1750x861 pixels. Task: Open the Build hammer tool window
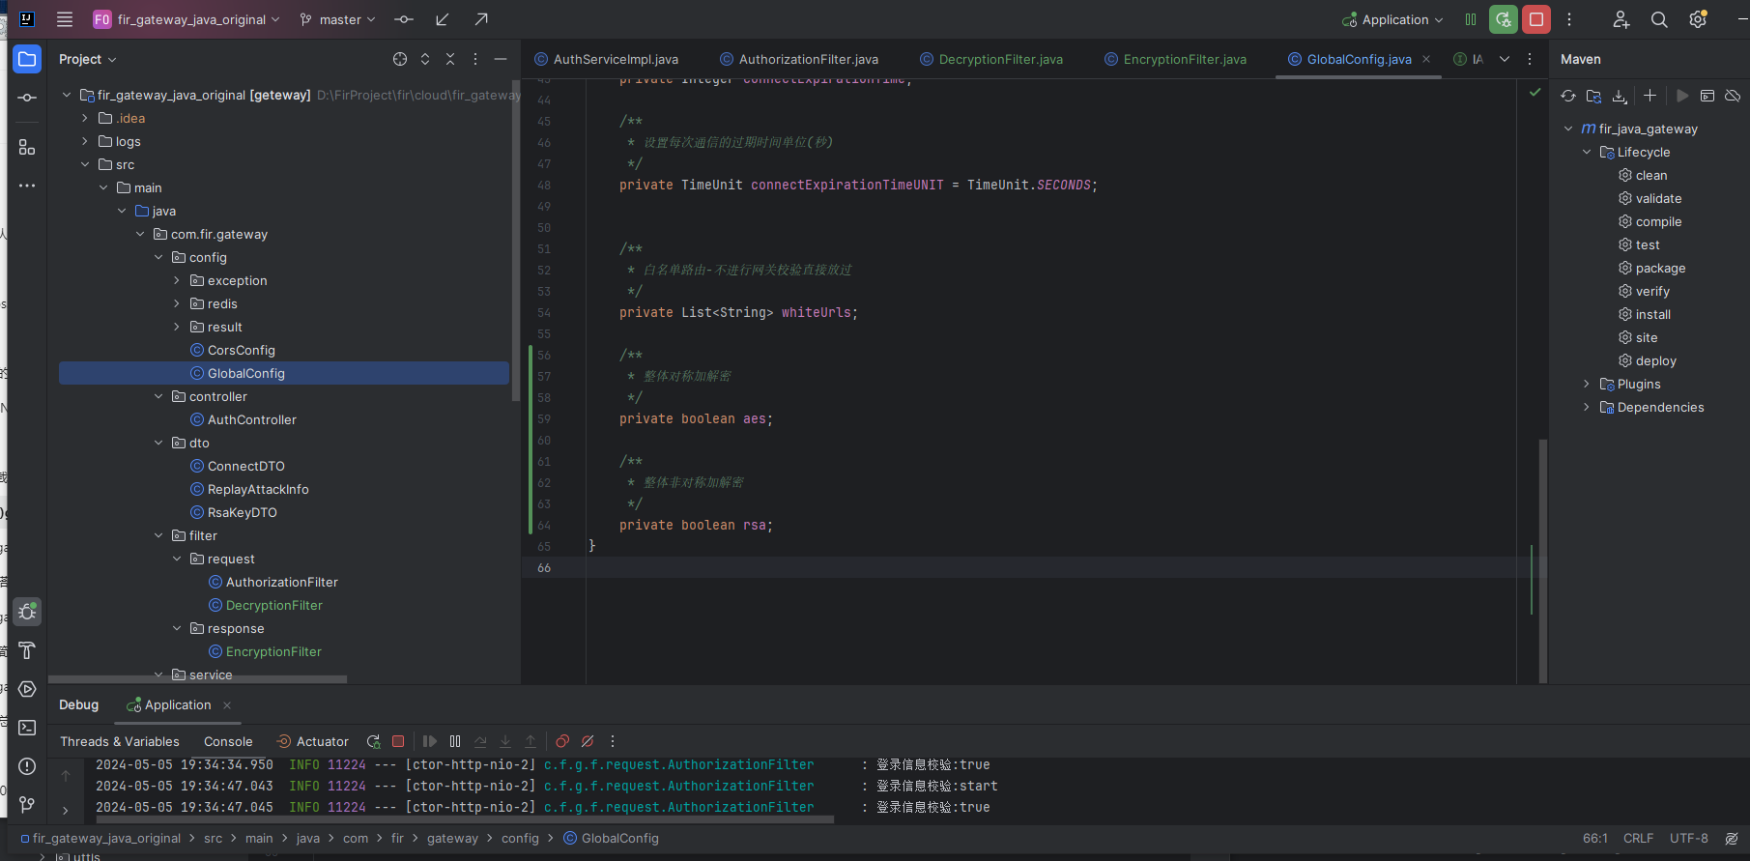click(x=27, y=650)
